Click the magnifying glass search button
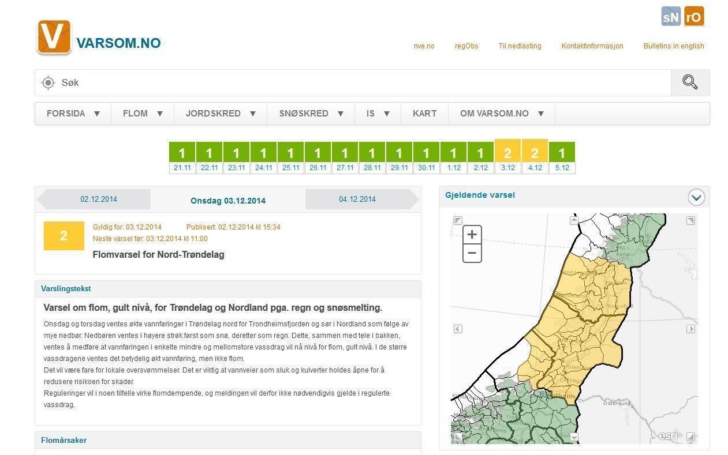 (690, 82)
